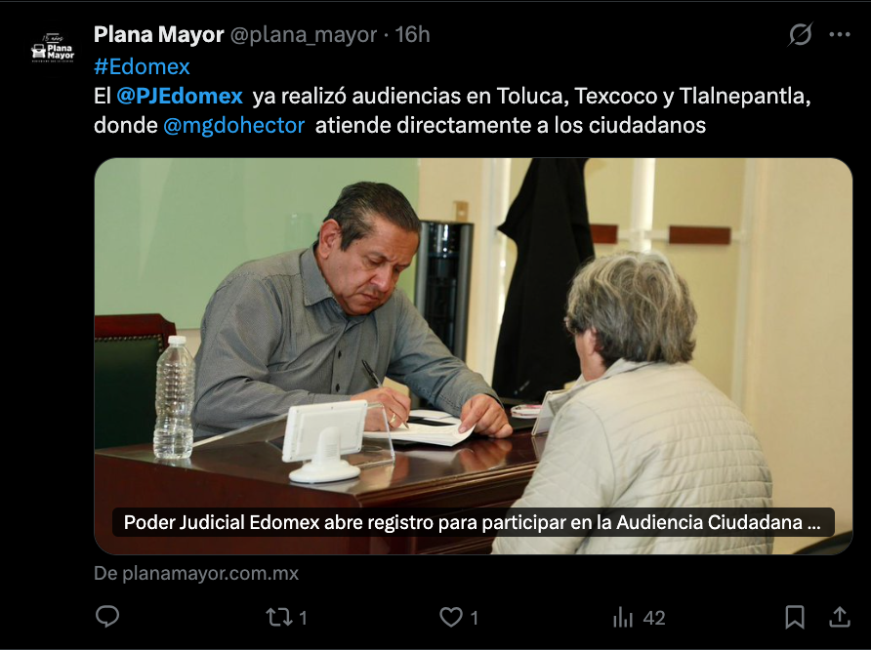Open the Grok explain icon beside the timestamp
871x650 pixels.
point(801,34)
